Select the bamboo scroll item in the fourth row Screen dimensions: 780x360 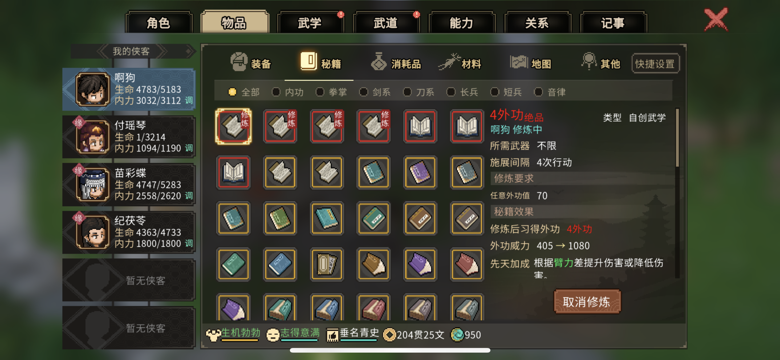click(x=327, y=264)
